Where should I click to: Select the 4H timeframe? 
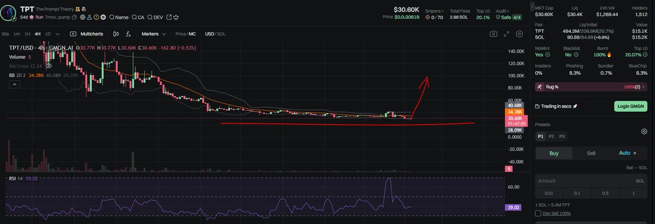pyautogui.click(x=38, y=34)
